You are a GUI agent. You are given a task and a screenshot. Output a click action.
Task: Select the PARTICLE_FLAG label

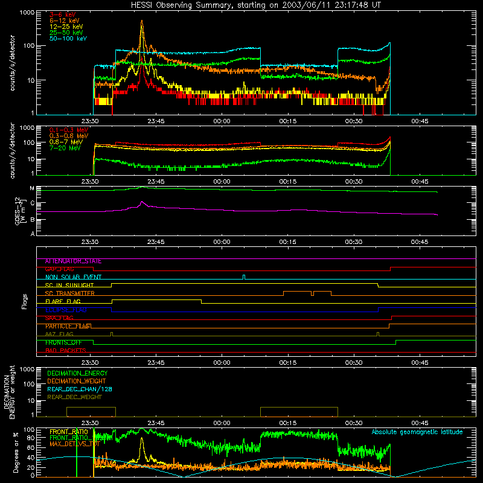(68, 326)
